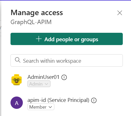This screenshot has height=116, width=131.
Task: Focus the Search within workspace field
Action: coord(67,60)
